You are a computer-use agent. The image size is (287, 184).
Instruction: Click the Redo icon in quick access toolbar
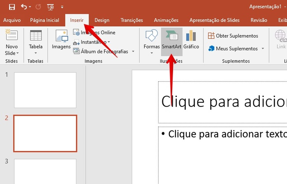coord(38,7)
